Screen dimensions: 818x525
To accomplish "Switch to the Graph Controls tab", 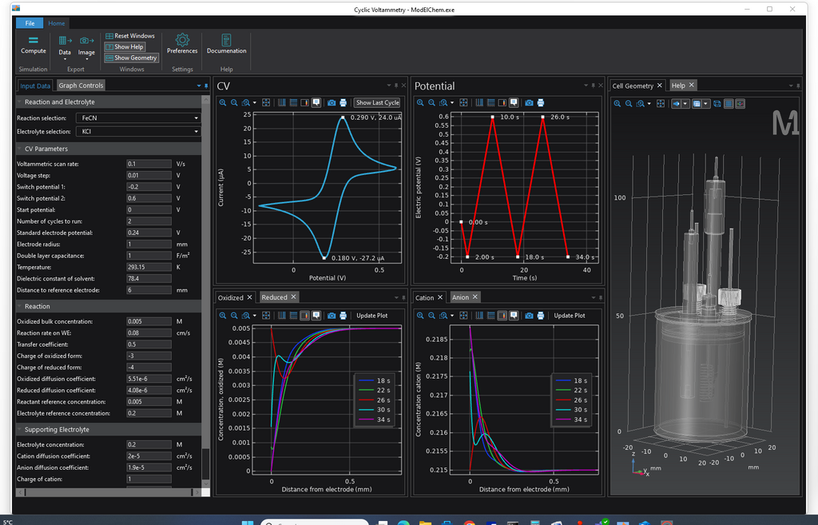I will (x=81, y=85).
